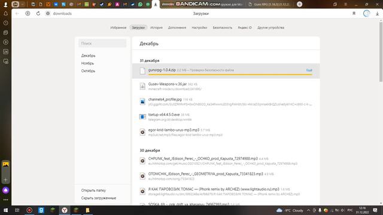The width and height of the screenshot is (383, 215).
Task: Open Gusev-Weapons-v.36.jar file name
Action: pos(168,84)
